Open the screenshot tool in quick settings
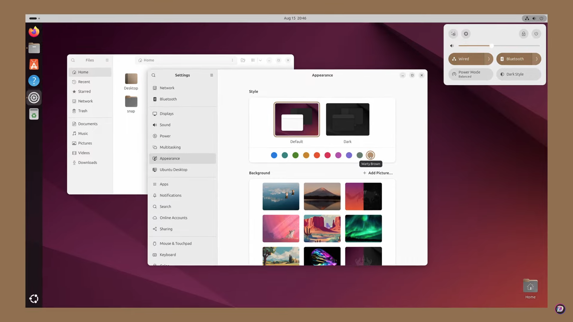Screen dimensions: 573x322 pyautogui.click(x=453, y=34)
